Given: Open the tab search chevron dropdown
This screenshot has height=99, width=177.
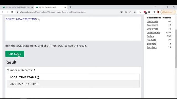Looking at the screenshot, I should [x=155, y=7].
